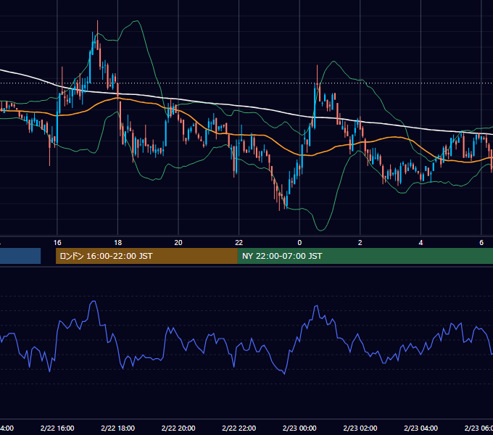Click the 20 hour label on price chart axis
This screenshot has width=493, height=435.
coord(178,243)
